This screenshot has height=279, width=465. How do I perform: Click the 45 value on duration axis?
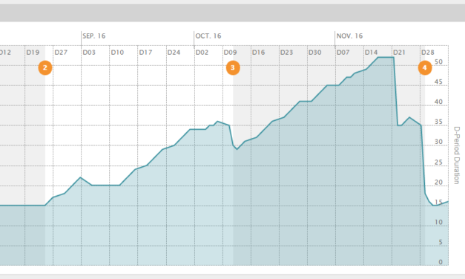click(x=438, y=82)
